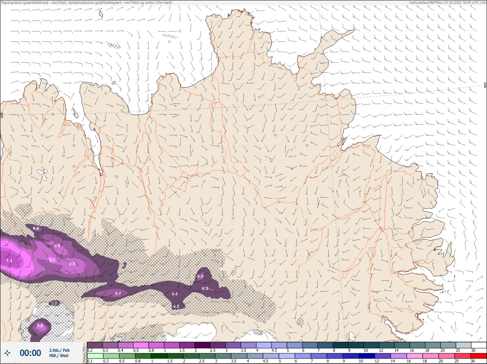Select the teal 12 swatch in upper legend
Screen dimensions: 487x364
[x=387, y=345]
